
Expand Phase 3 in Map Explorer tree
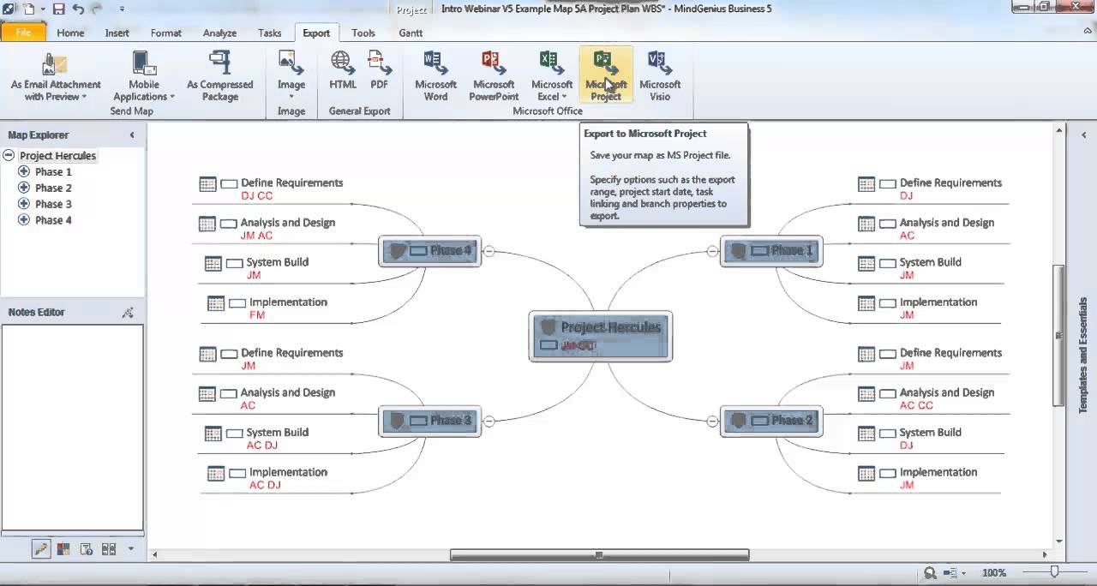[24, 205]
